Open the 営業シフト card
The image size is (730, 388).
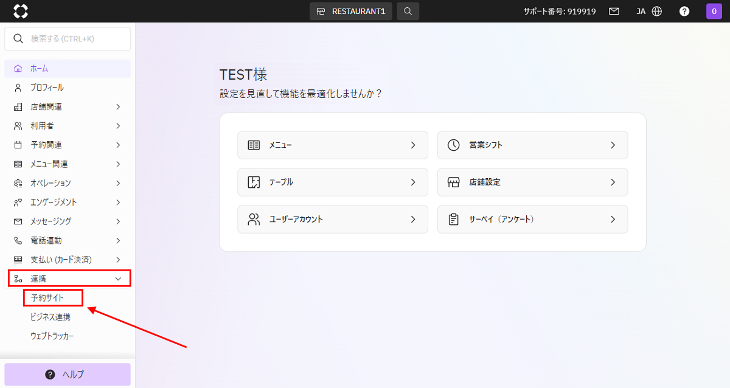(x=532, y=145)
